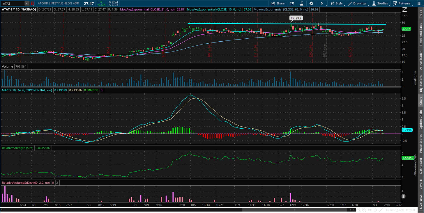Click the ATAT symbol input field

point(12,3)
